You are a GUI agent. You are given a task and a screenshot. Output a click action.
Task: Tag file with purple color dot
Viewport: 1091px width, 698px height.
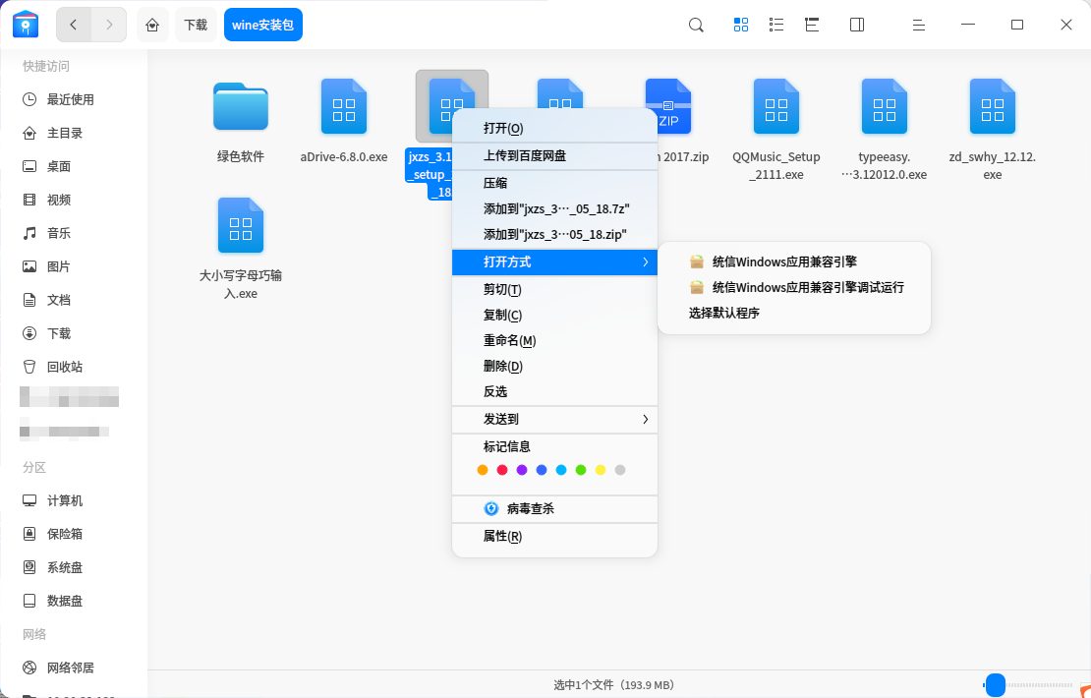click(x=522, y=470)
